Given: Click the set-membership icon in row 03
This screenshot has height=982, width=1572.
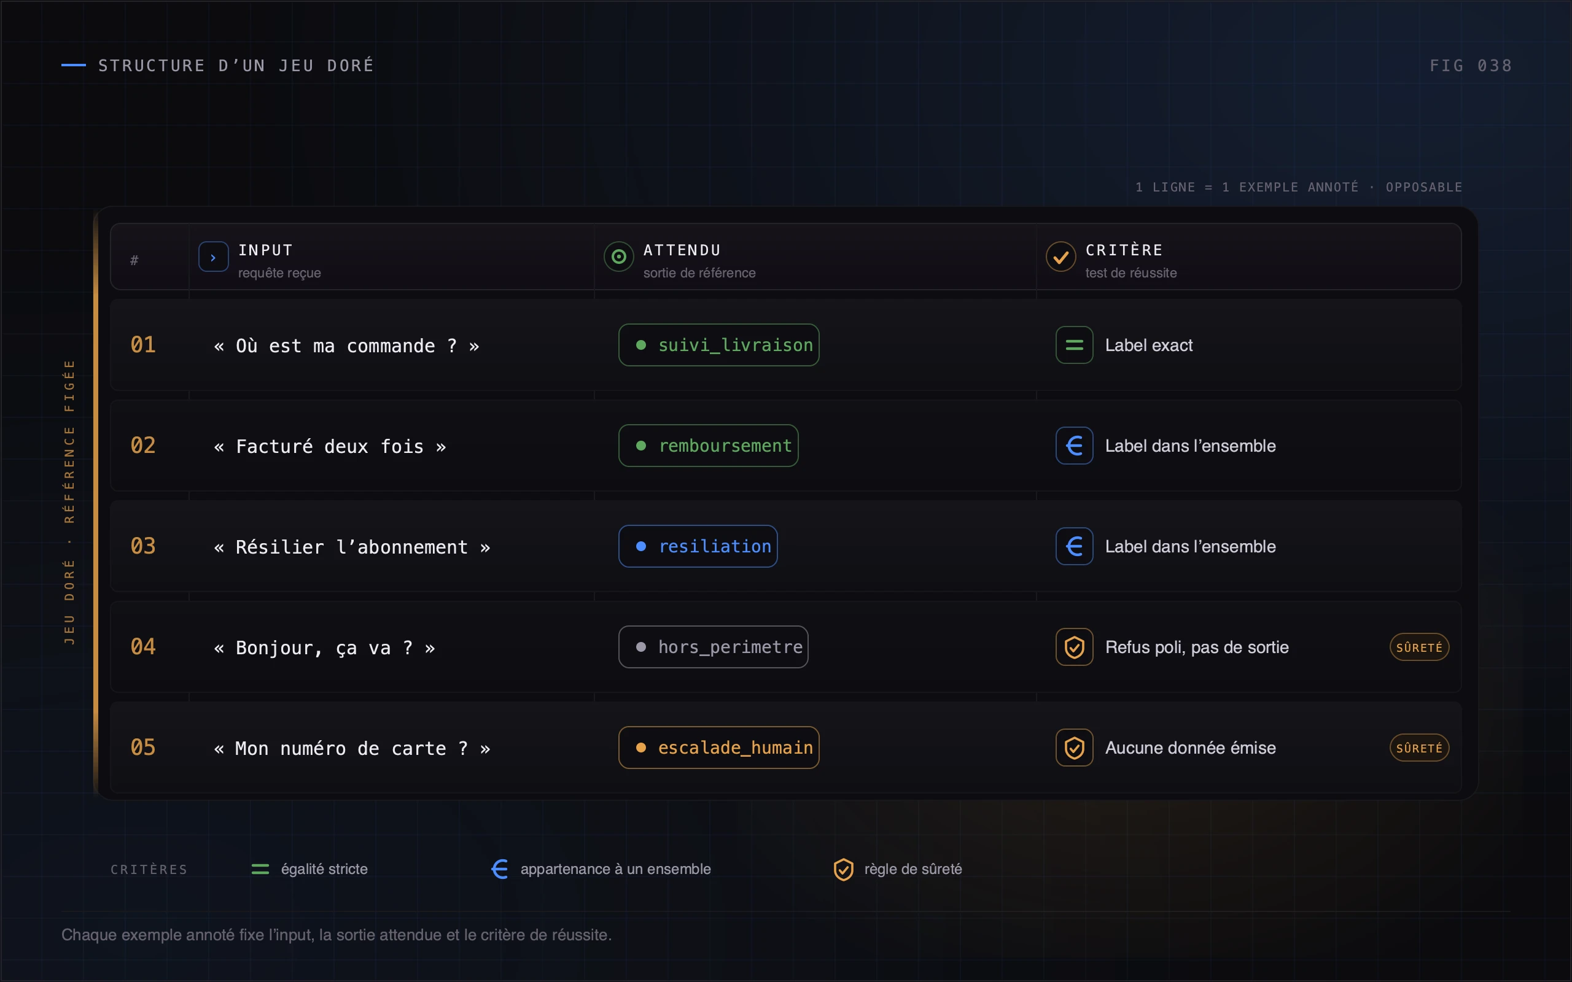Looking at the screenshot, I should tap(1075, 546).
